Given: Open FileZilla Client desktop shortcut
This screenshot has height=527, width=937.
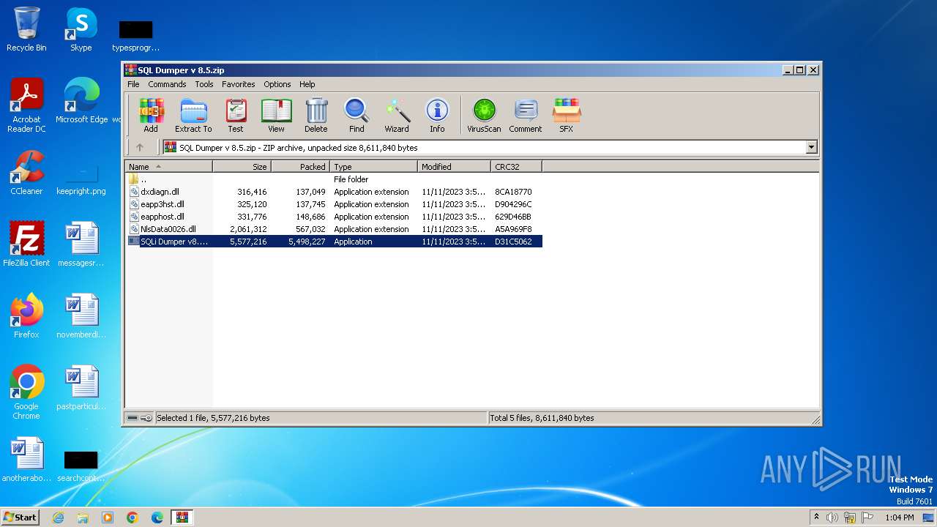Looking at the screenshot, I should [x=26, y=244].
